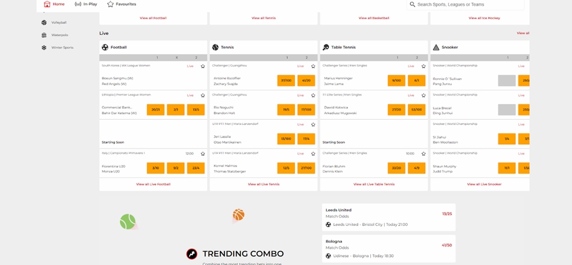
Task: Open View all Live Tennis link
Action: [x=263, y=184]
